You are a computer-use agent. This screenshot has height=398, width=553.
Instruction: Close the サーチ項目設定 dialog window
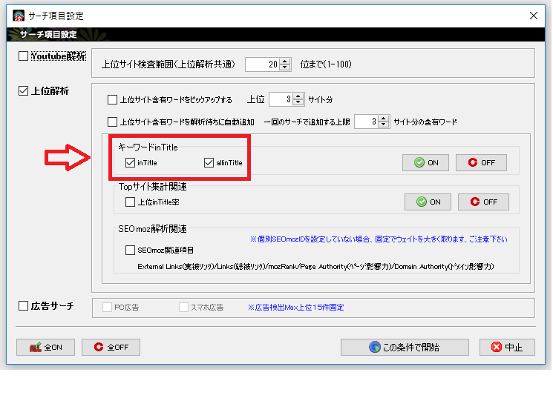pyautogui.click(x=534, y=16)
